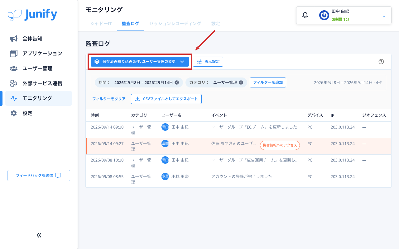Select the row at 2026/09/08 08:55
The width and height of the screenshot is (399, 249).
click(238, 179)
